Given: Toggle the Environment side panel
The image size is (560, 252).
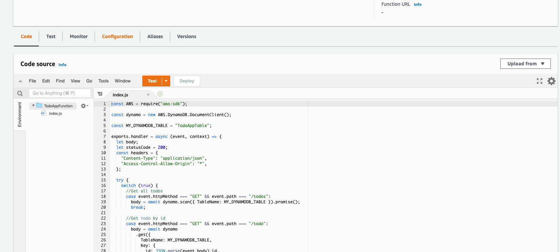Looking at the screenshot, I should pyautogui.click(x=20, y=114).
